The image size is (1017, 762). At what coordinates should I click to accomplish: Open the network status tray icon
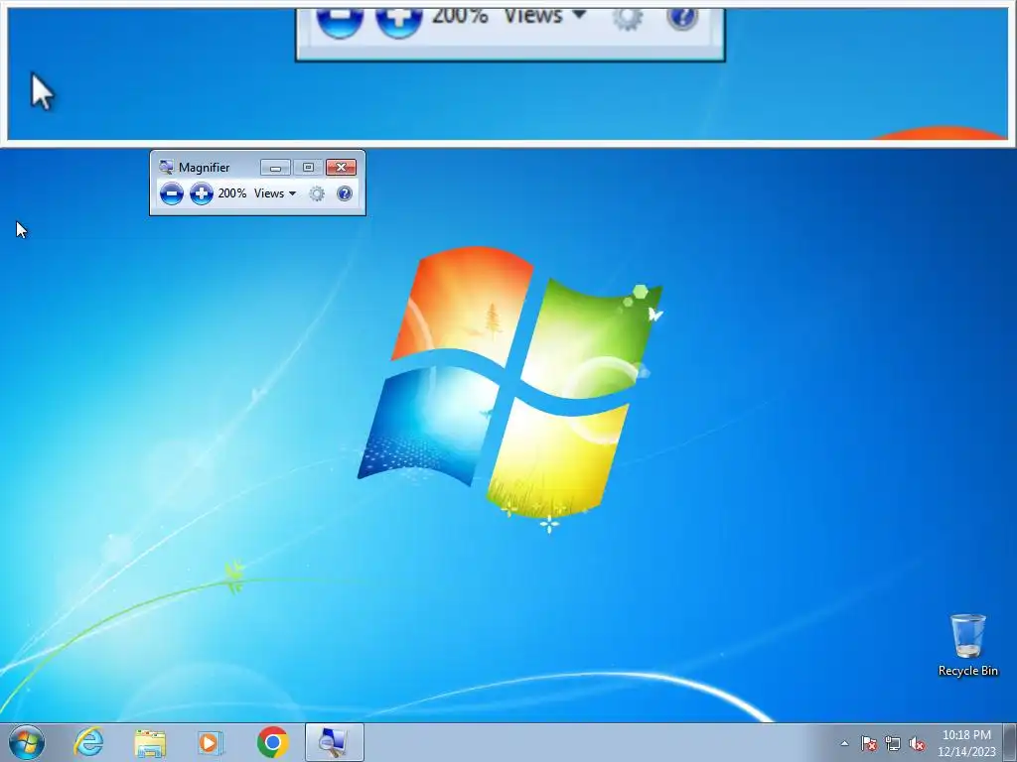pos(893,743)
